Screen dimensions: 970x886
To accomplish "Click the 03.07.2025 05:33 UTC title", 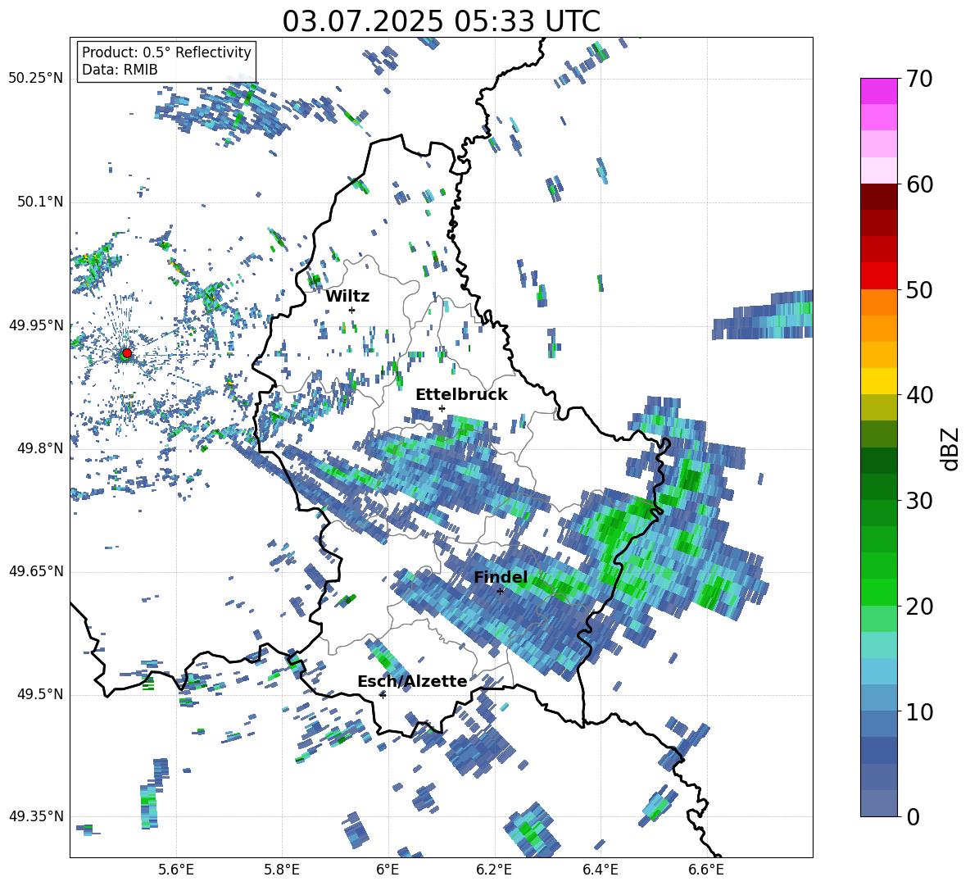I will point(441,21).
